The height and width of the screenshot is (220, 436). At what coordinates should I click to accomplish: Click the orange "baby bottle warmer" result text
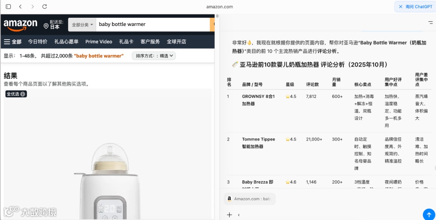pyautogui.click(x=99, y=56)
